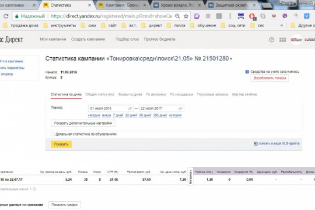Switch to 'Защитная оклейка' VK browser tab
This screenshot has height=210, width=315.
click(232, 5)
